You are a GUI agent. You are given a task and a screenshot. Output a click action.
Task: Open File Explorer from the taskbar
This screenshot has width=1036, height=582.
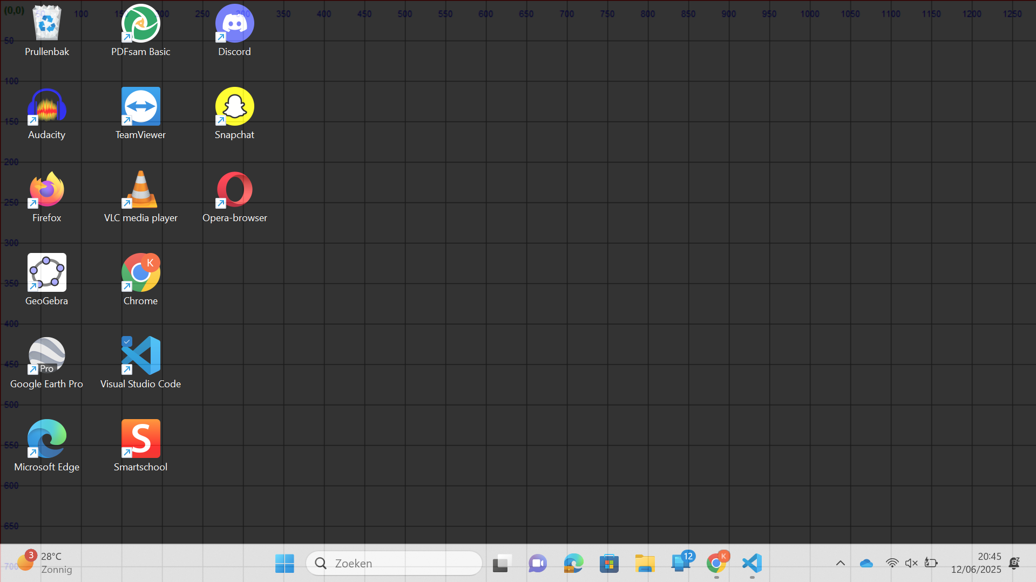point(645,564)
